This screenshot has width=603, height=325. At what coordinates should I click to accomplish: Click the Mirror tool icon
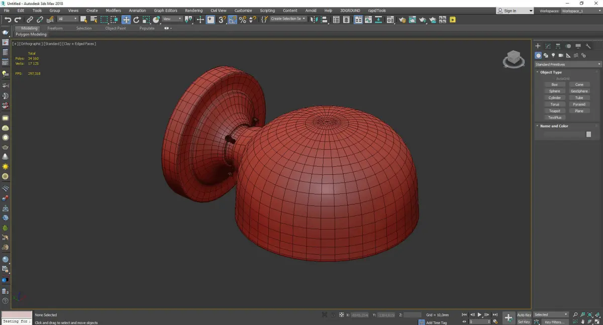pyautogui.click(x=314, y=20)
